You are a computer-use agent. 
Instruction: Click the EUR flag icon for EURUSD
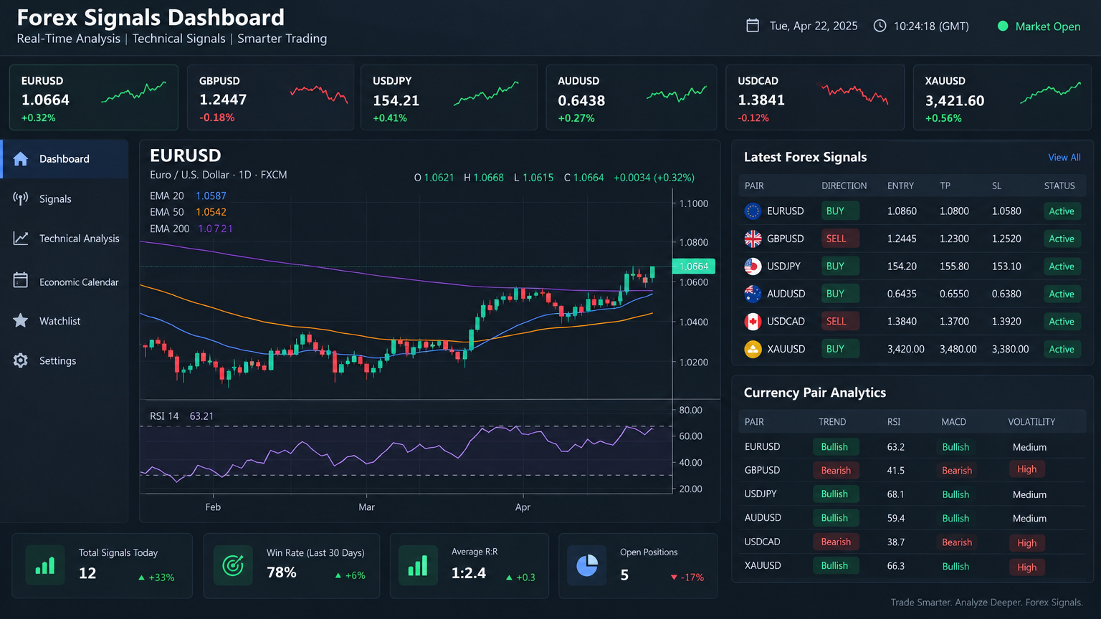coord(753,211)
